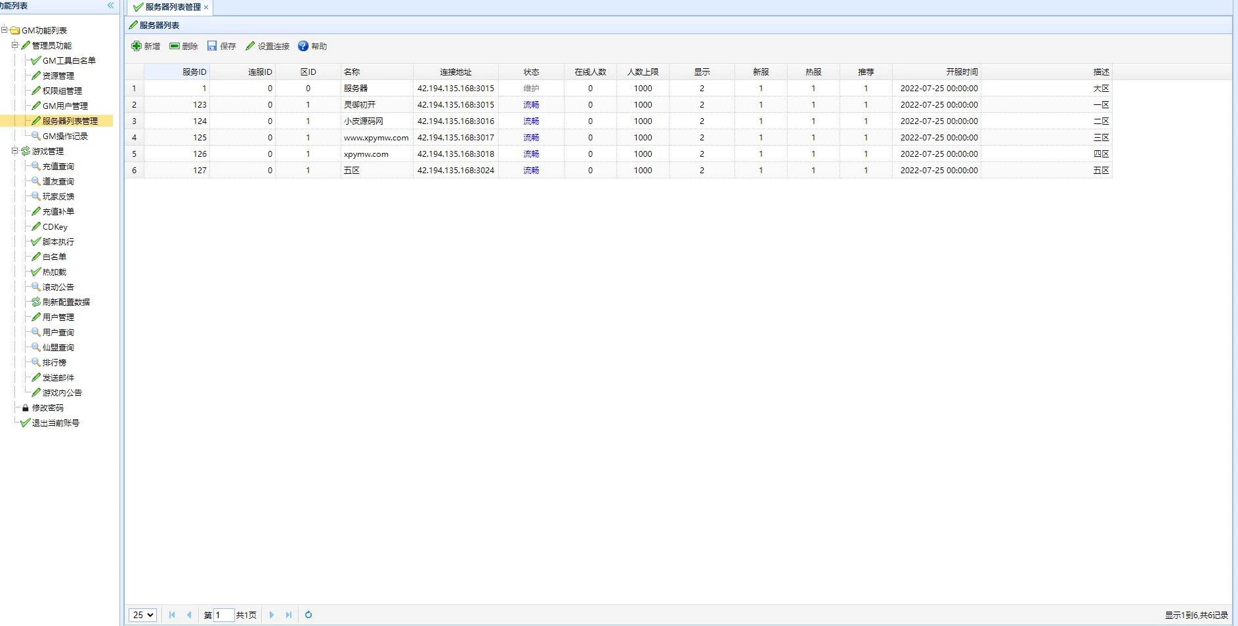Collapse the 游戏管理 tree node

click(x=14, y=151)
